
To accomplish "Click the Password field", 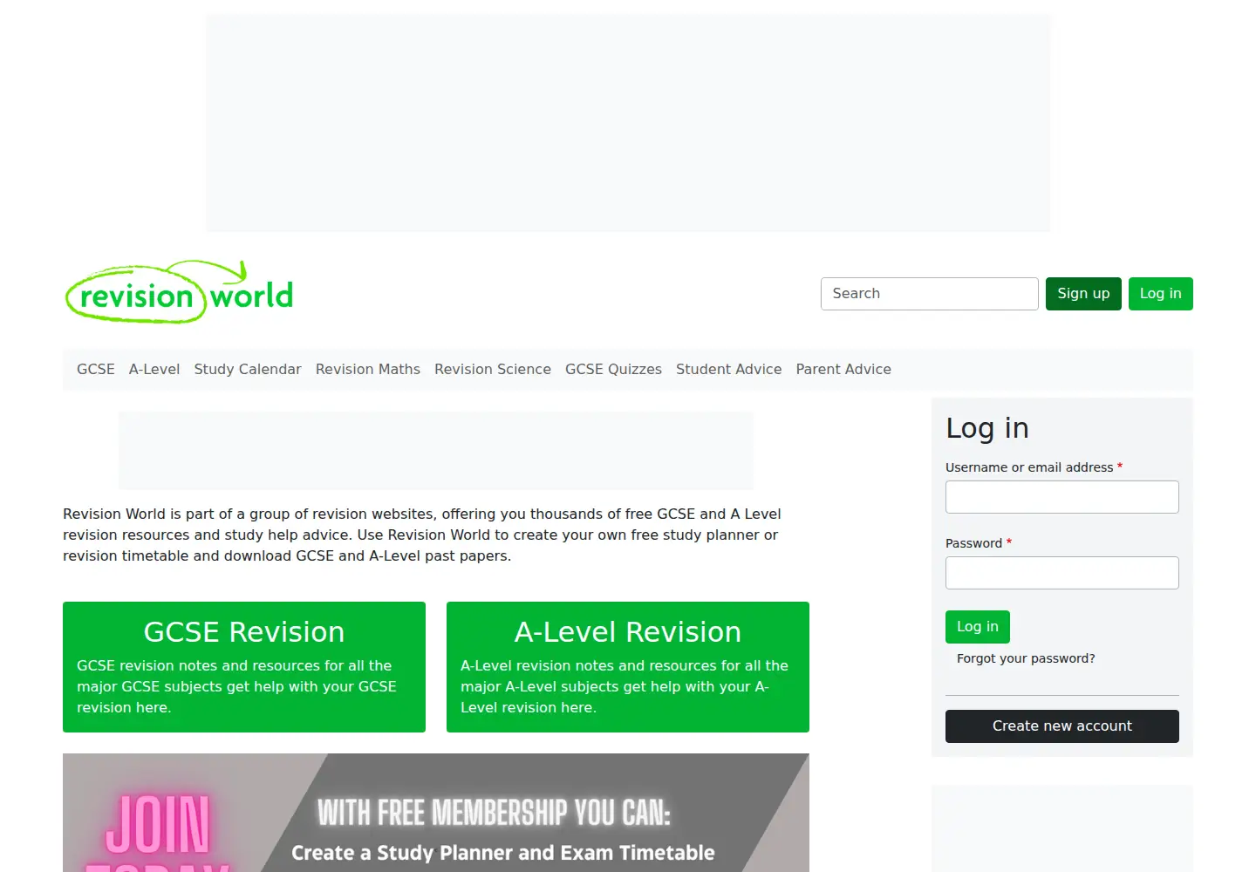I will 1062,573.
